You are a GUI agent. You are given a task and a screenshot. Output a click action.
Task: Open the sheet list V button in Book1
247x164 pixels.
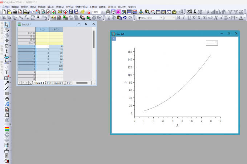pos(31,83)
